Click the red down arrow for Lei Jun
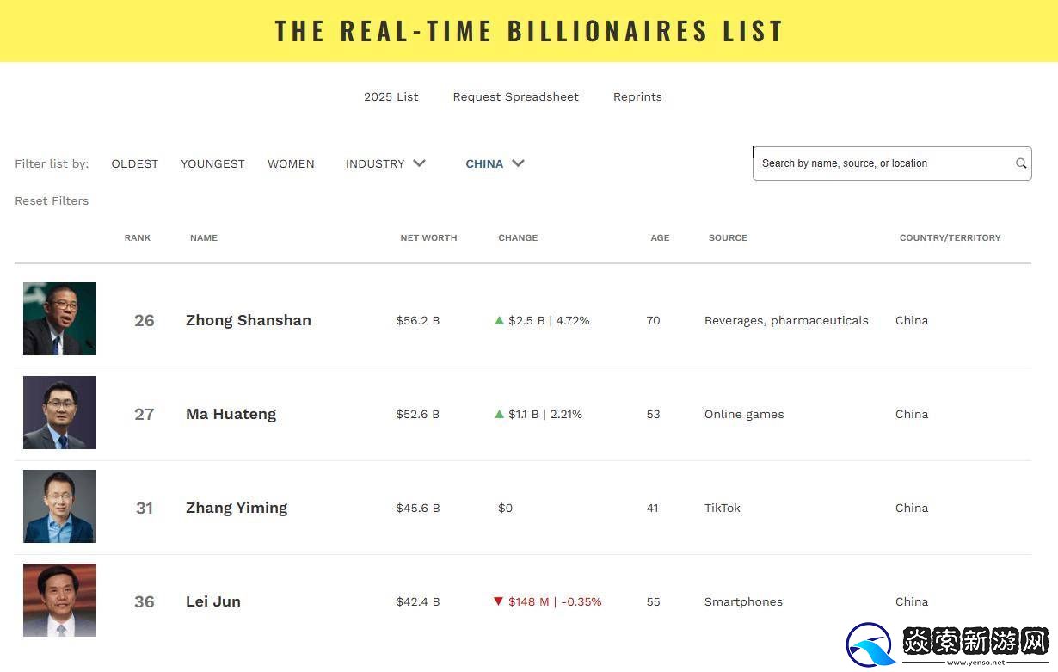The image size is (1058, 672). coord(498,601)
